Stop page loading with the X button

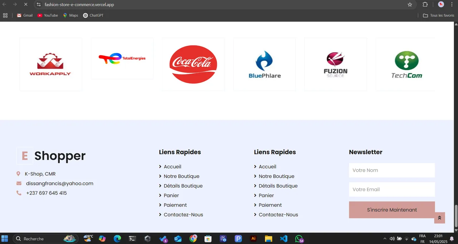coord(25,5)
